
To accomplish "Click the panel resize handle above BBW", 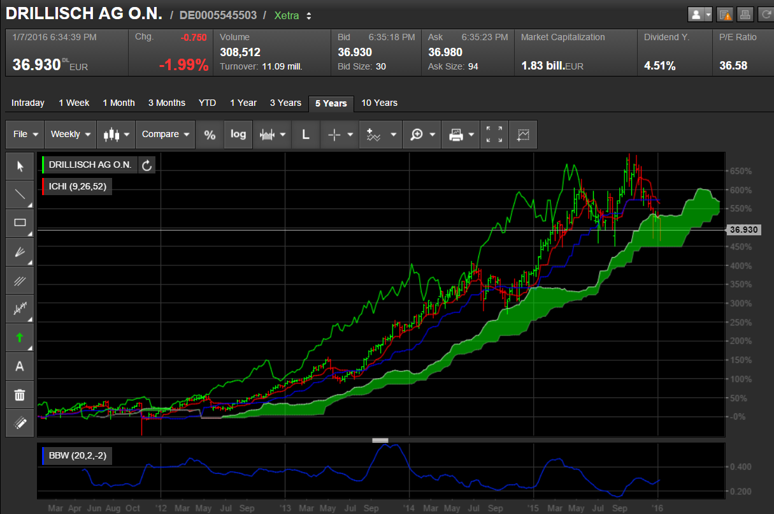I will pyautogui.click(x=380, y=440).
